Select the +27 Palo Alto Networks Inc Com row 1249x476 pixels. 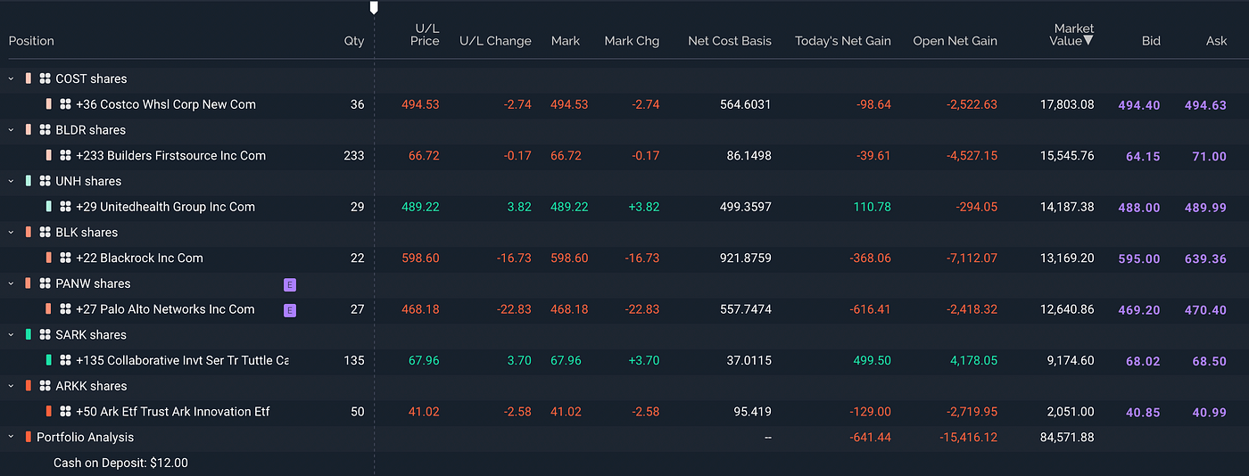pos(624,309)
